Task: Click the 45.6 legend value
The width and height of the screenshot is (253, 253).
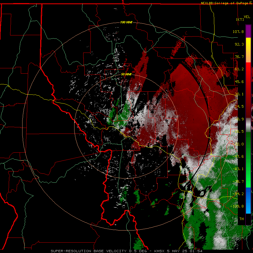Action: (x=239, y=82)
